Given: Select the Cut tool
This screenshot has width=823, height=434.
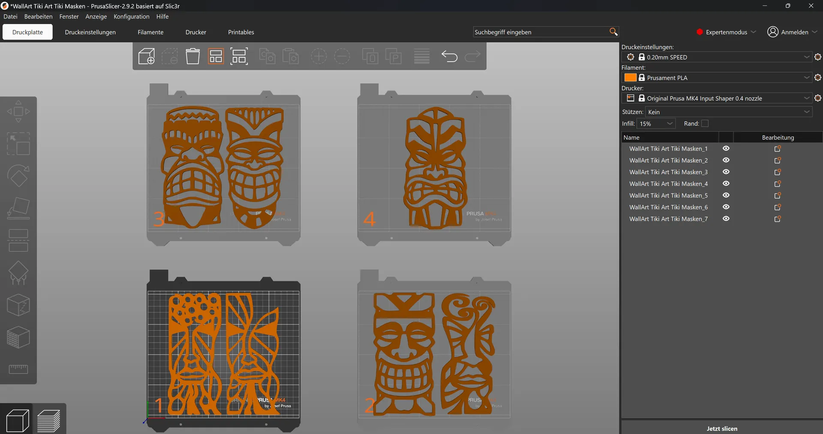Looking at the screenshot, I should pos(18,240).
